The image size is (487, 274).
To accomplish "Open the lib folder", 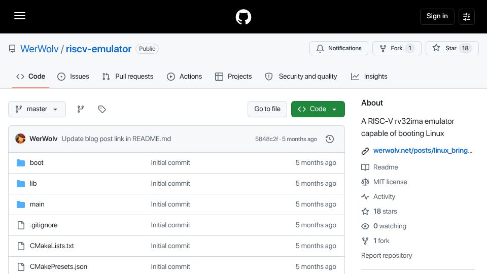I will pyautogui.click(x=33, y=184).
